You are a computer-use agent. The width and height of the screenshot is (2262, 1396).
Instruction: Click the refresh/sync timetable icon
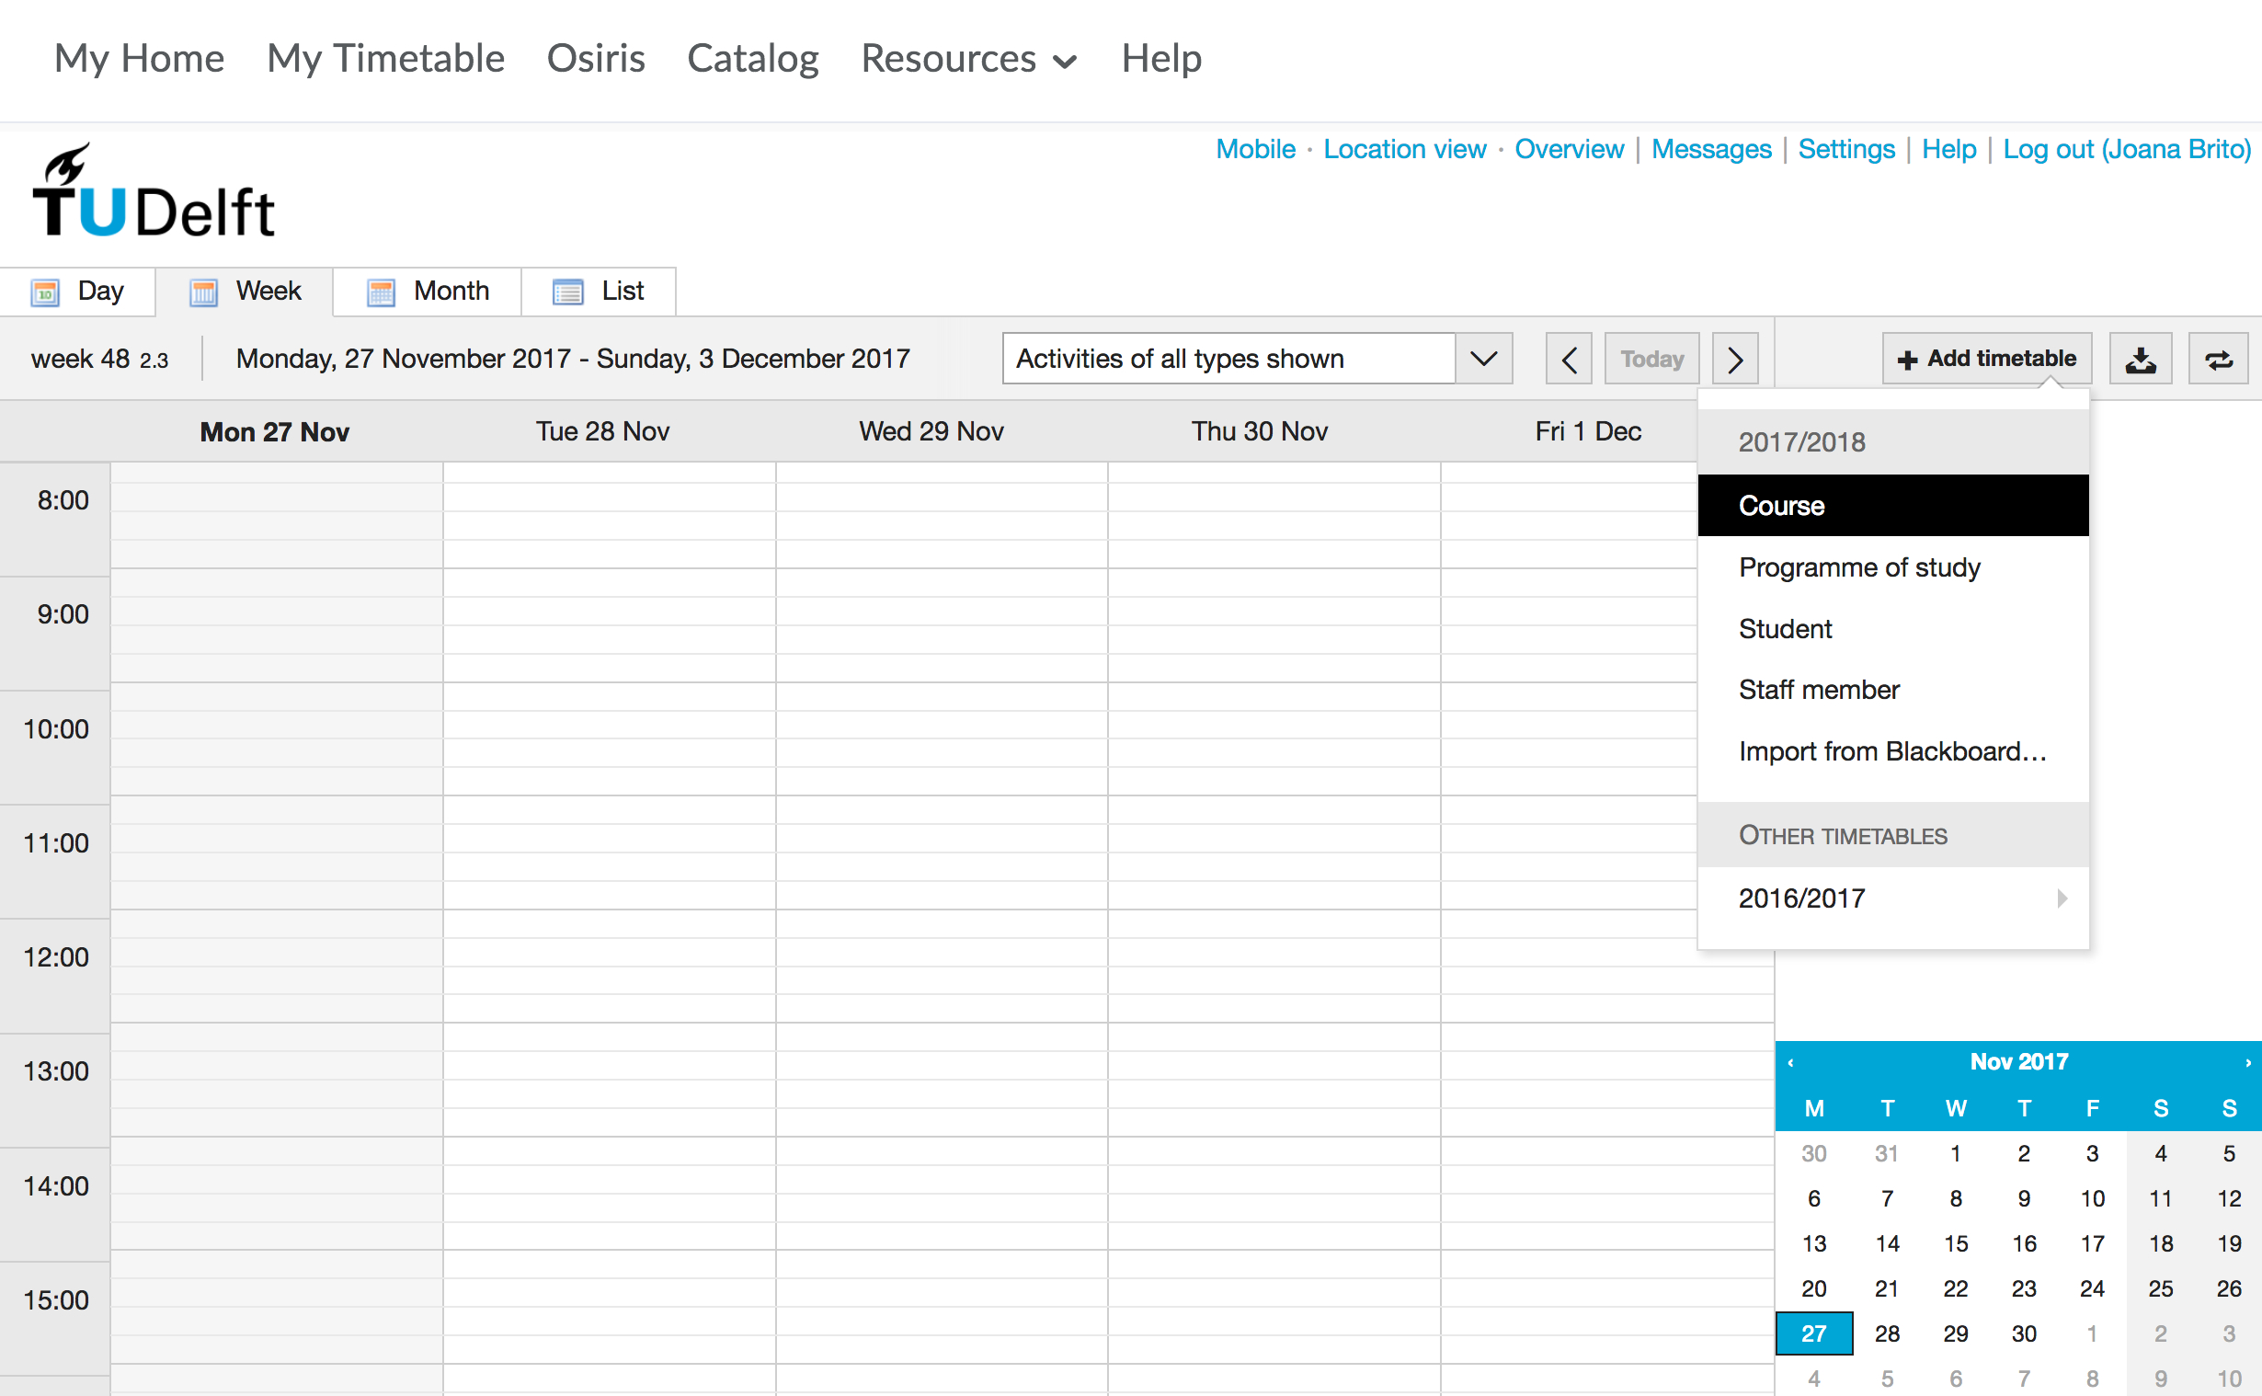click(2220, 359)
